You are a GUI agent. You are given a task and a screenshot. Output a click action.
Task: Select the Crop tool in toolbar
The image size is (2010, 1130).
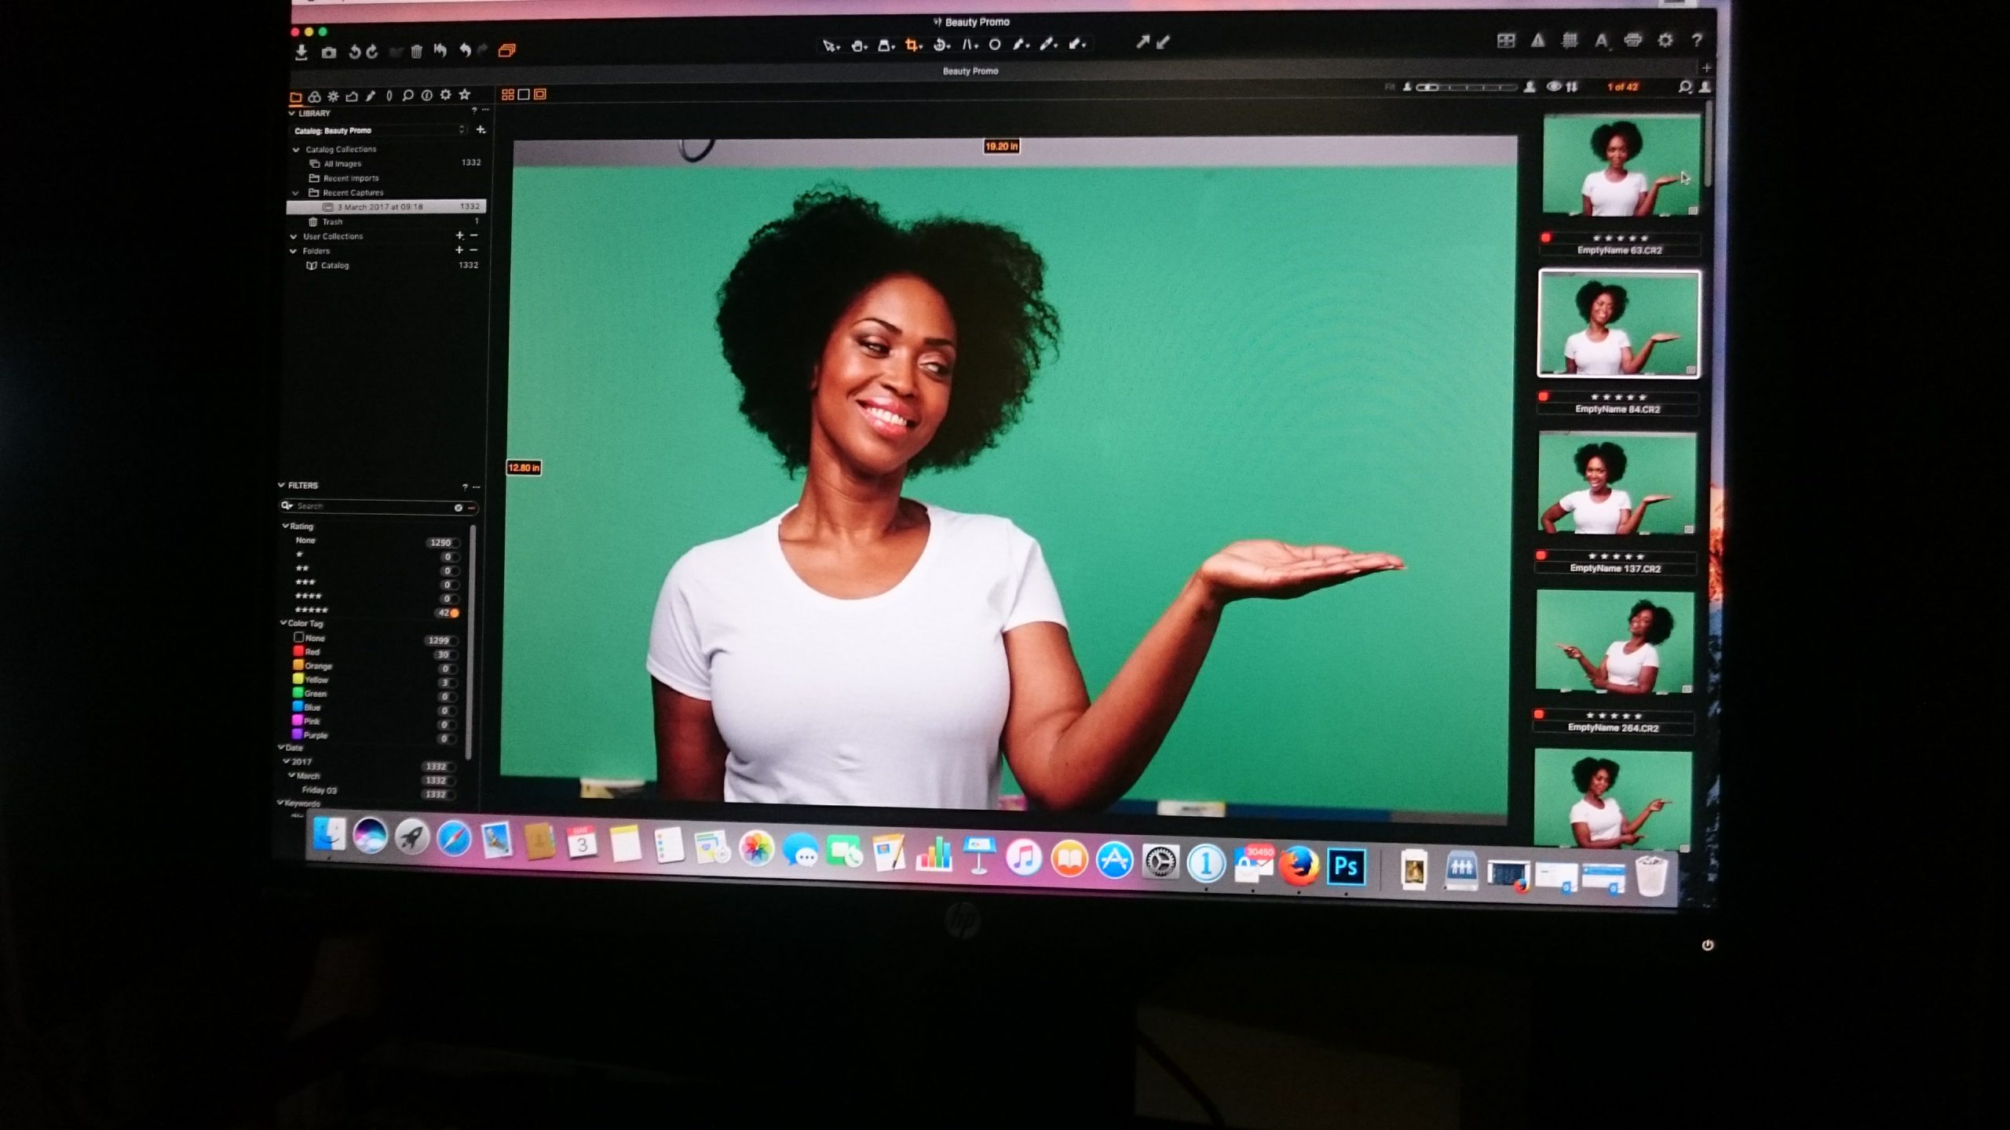tap(912, 46)
